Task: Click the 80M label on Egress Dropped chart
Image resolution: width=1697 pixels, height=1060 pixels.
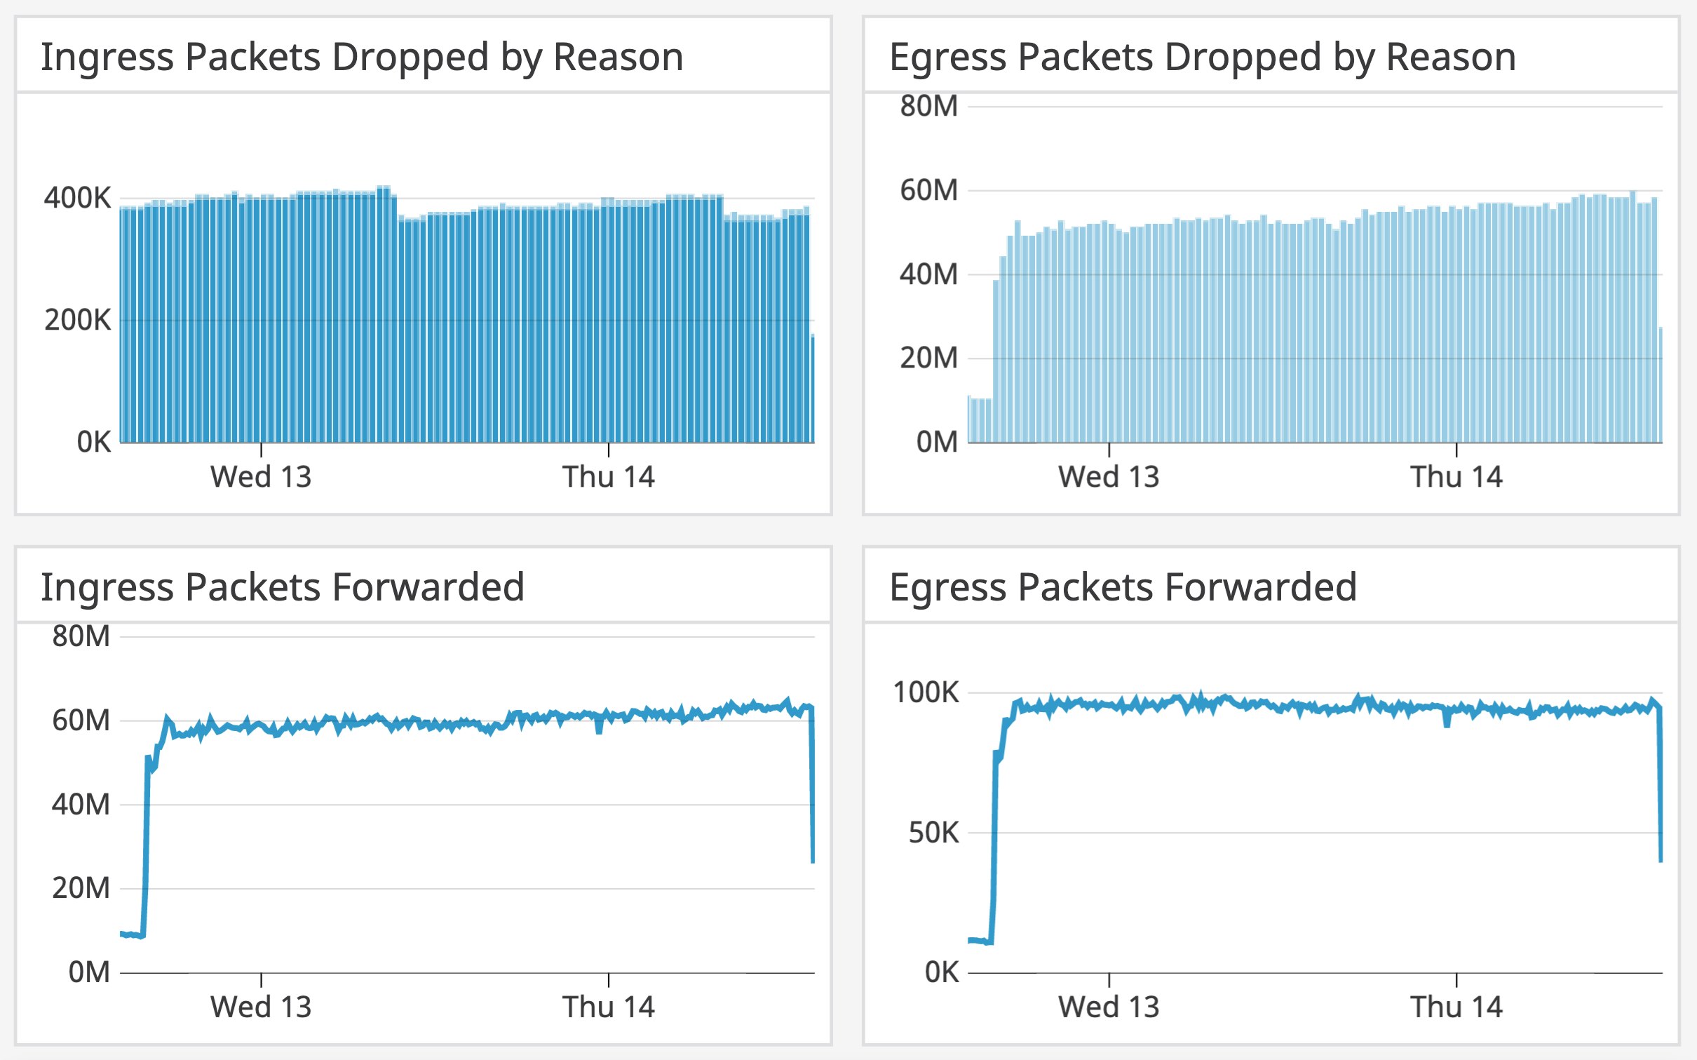Action: 928,107
